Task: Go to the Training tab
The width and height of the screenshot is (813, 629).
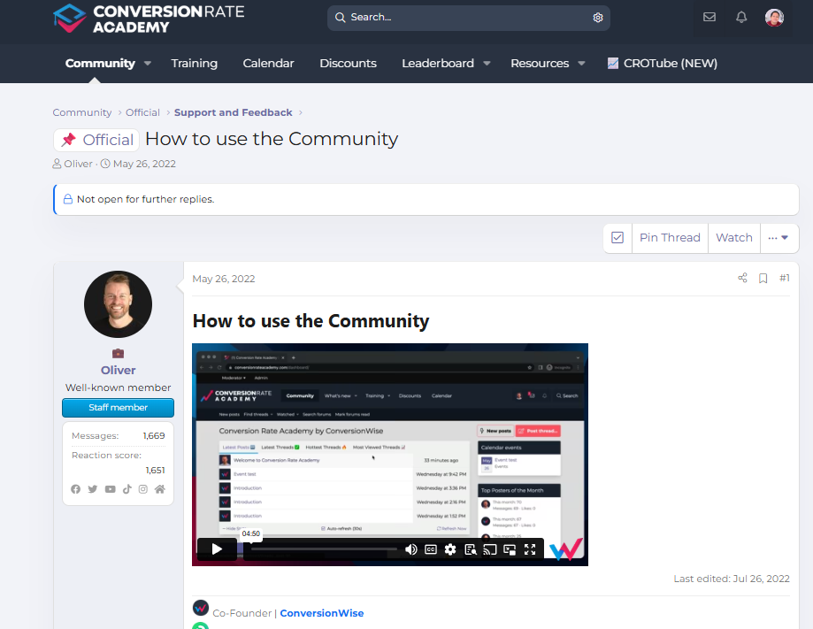Action: point(195,64)
